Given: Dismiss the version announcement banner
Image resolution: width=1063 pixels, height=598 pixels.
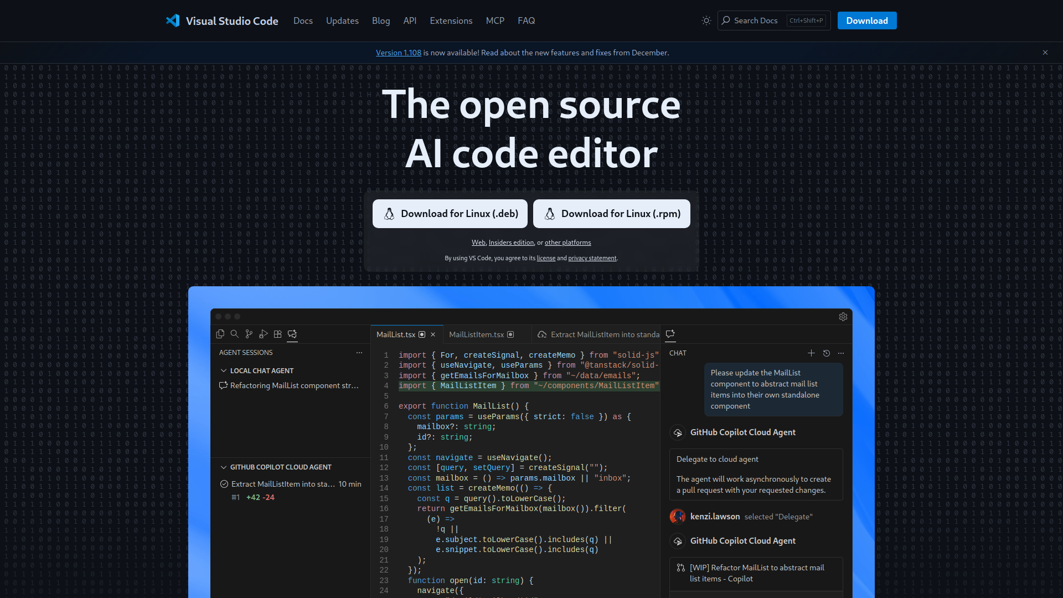Looking at the screenshot, I should (1045, 53).
